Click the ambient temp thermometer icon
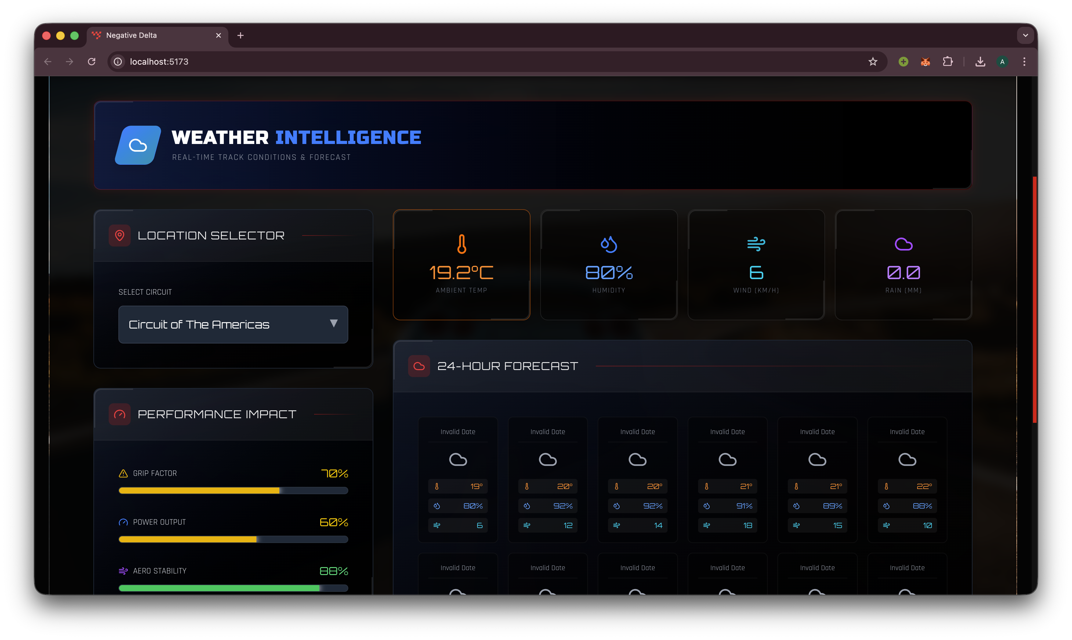Image resolution: width=1072 pixels, height=640 pixels. pos(461,244)
